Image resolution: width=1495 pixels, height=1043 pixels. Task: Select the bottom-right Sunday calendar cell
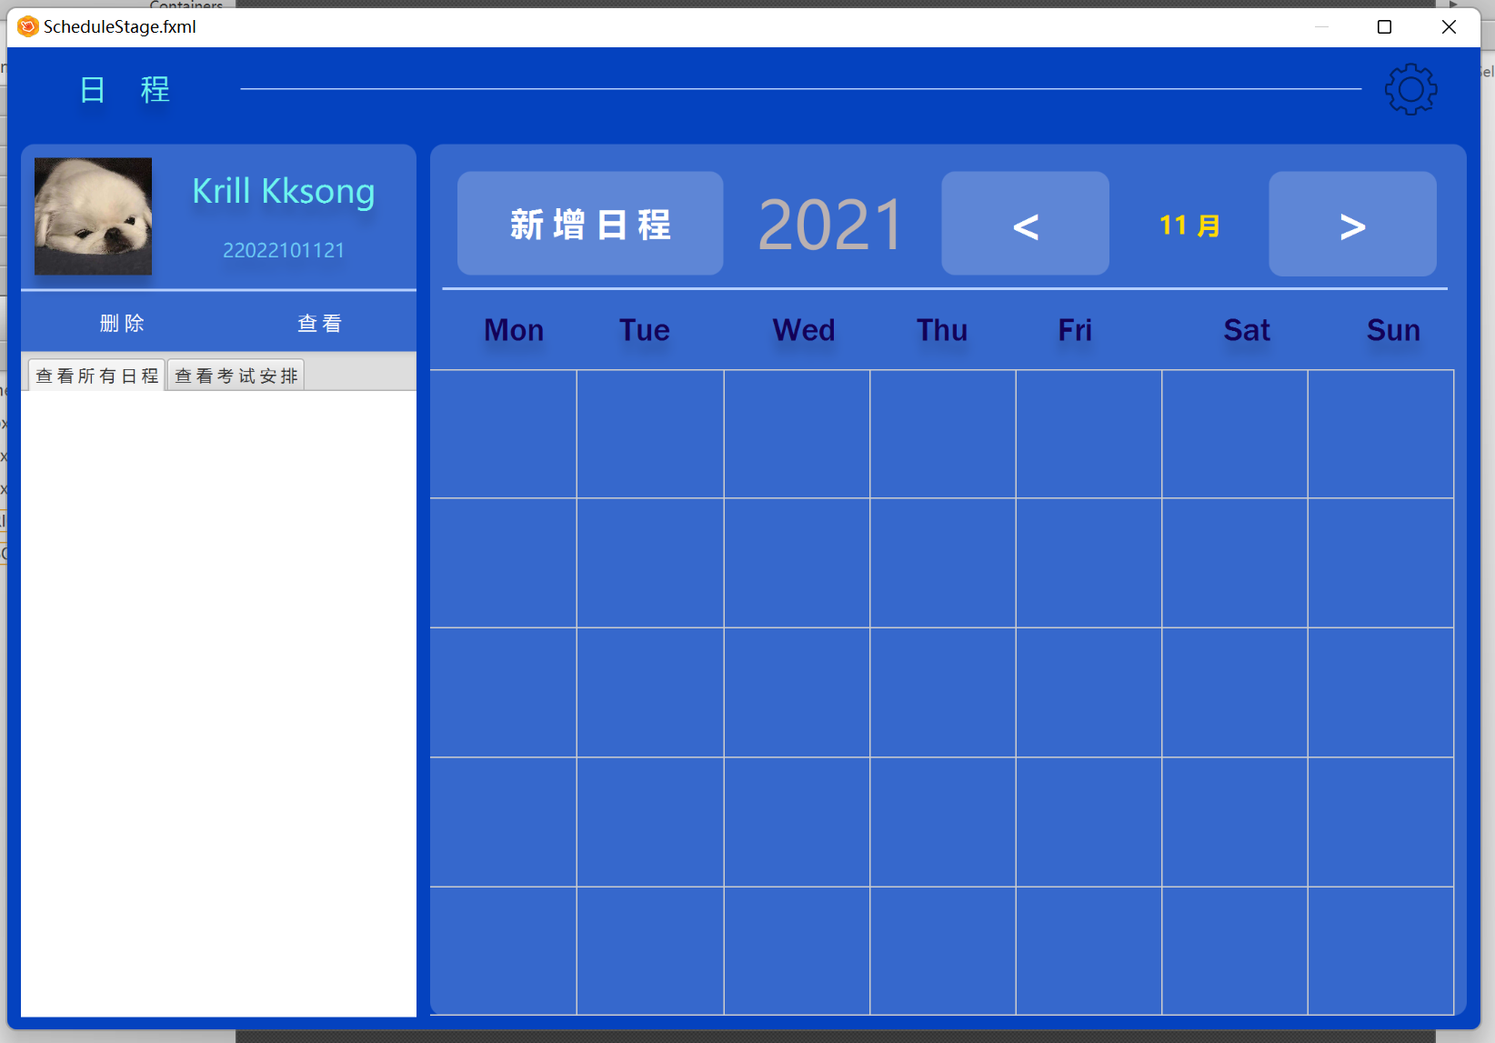point(1380,950)
